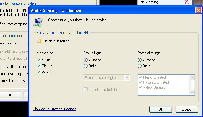Uncheck the Music media type
The image size is (203, 117).
(39, 60)
